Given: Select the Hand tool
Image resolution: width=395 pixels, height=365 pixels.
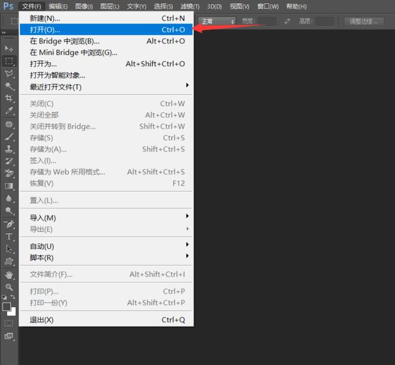Looking at the screenshot, I should (9, 275).
